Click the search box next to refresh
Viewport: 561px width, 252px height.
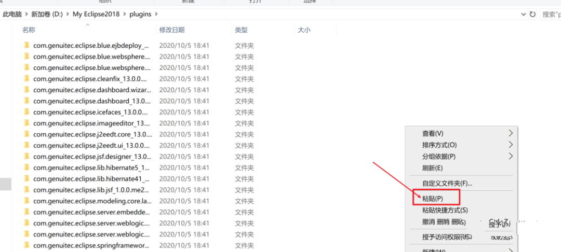[x=550, y=15]
